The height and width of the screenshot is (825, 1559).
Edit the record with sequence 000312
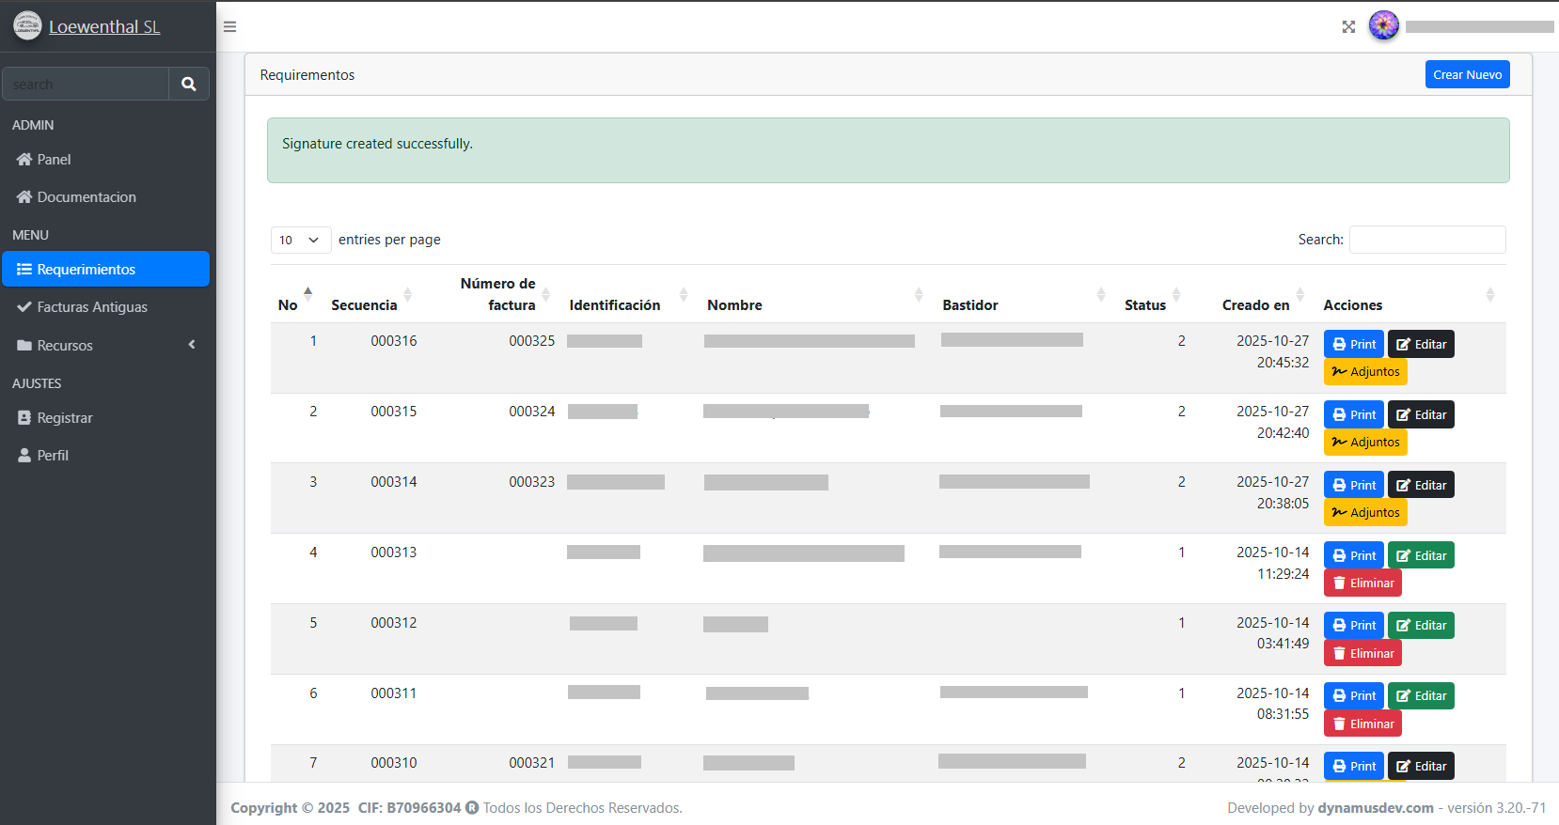pyautogui.click(x=1420, y=626)
